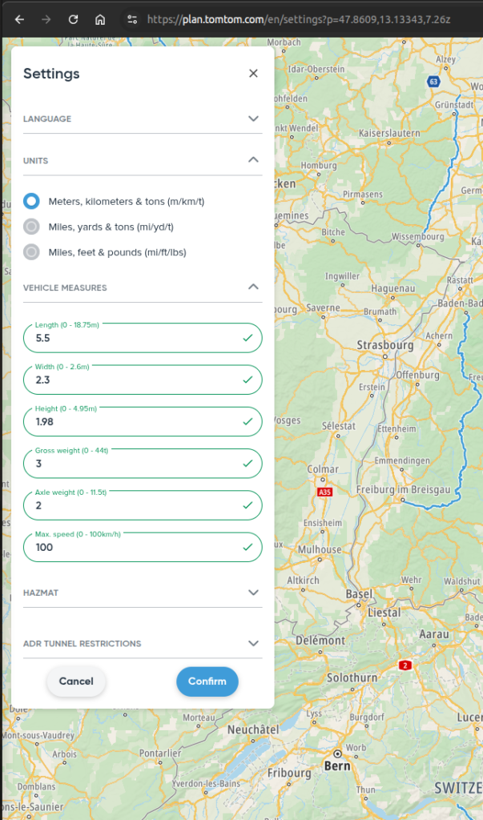Go back in browser history
Viewport: 483px width, 820px height.
click(x=19, y=19)
